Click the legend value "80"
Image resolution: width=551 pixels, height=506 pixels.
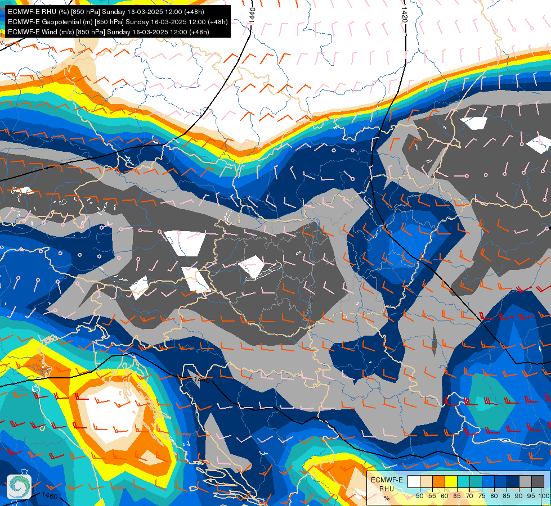coord(494,496)
